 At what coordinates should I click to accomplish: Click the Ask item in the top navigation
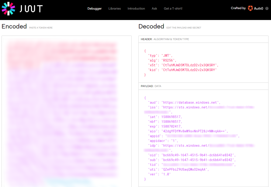(x=154, y=8)
